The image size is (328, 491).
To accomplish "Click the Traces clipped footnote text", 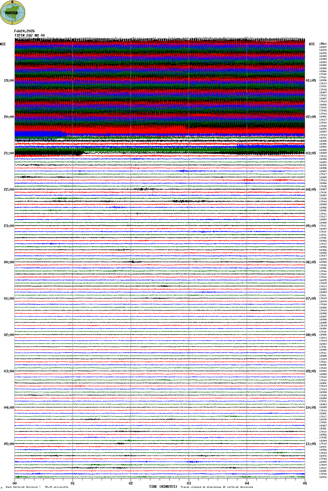I will pos(217,487).
